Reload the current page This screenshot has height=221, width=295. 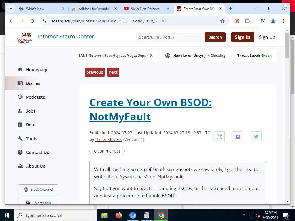(32, 21)
